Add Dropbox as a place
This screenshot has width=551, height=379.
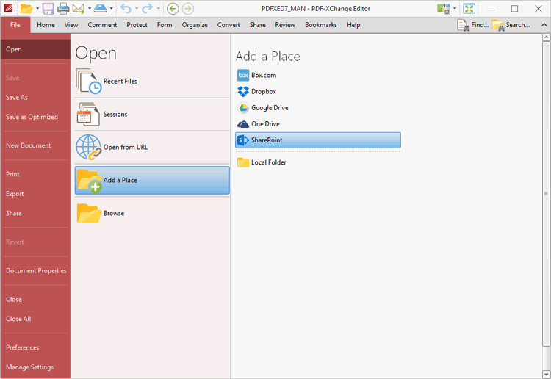318,91
